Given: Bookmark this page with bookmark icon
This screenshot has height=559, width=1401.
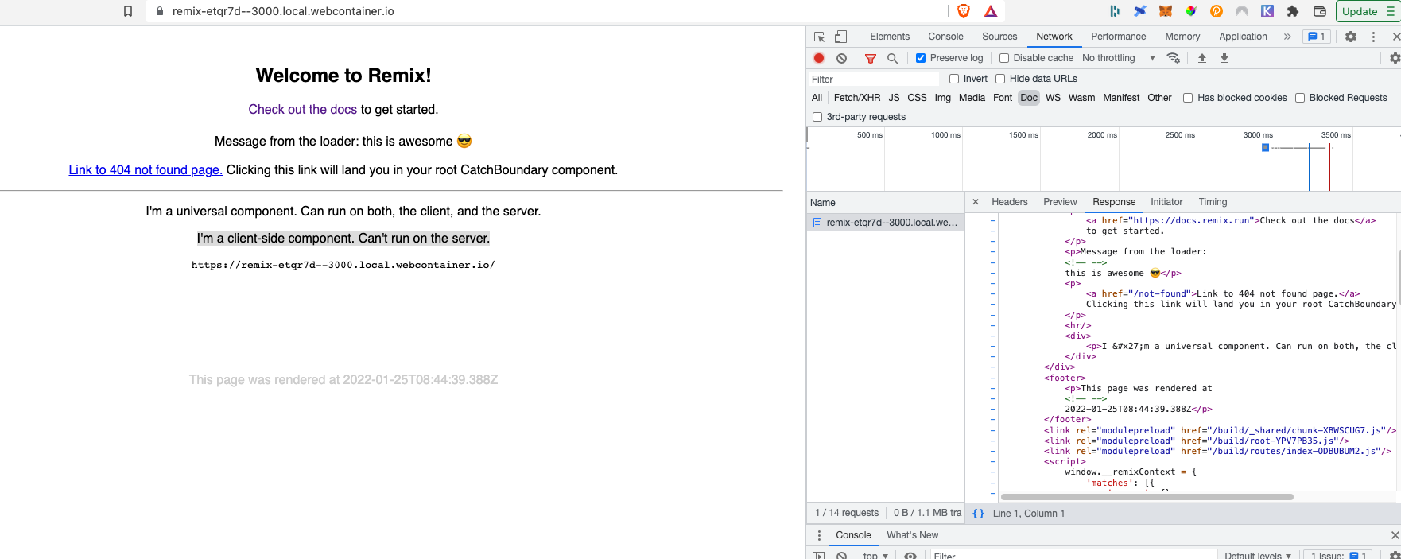Looking at the screenshot, I should [x=128, y=11].
